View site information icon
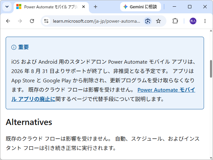Viewport: 213px width, 160px height. 46,21
